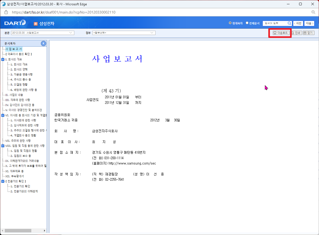The height and width of the screenshot is (235, 319).
Task: Open 2. 회사의 연혁 tree item
Action: tap(19, 69)
